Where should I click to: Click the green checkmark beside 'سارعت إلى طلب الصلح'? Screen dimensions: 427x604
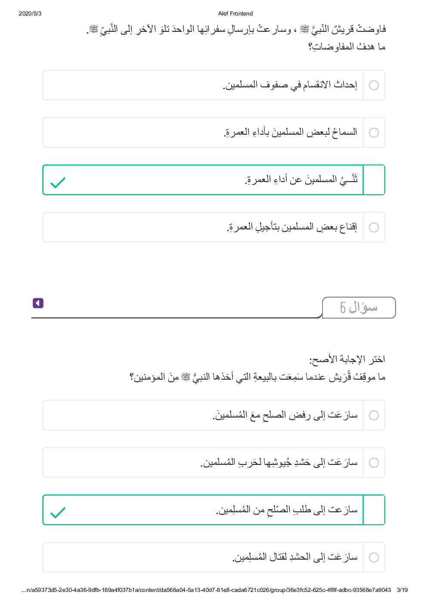point(58,512)
